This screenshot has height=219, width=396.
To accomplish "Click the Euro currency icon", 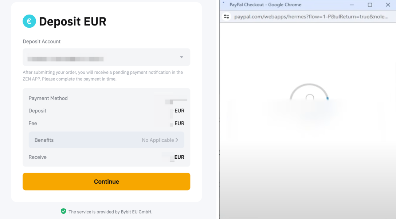I will point(29,21).
